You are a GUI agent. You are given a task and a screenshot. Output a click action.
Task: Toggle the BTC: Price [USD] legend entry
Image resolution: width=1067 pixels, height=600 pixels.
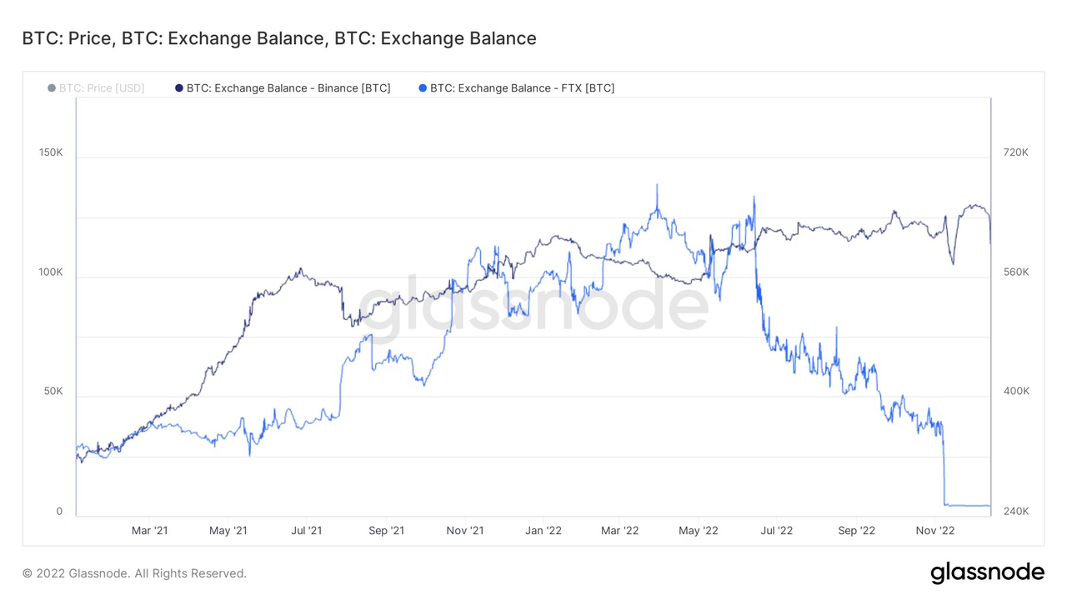[96, 87]
